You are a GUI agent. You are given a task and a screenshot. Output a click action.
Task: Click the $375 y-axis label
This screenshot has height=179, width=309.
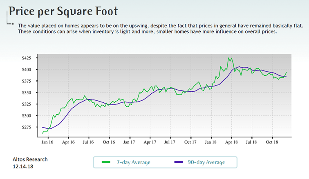pyautogui.click(x=27, y=81)
